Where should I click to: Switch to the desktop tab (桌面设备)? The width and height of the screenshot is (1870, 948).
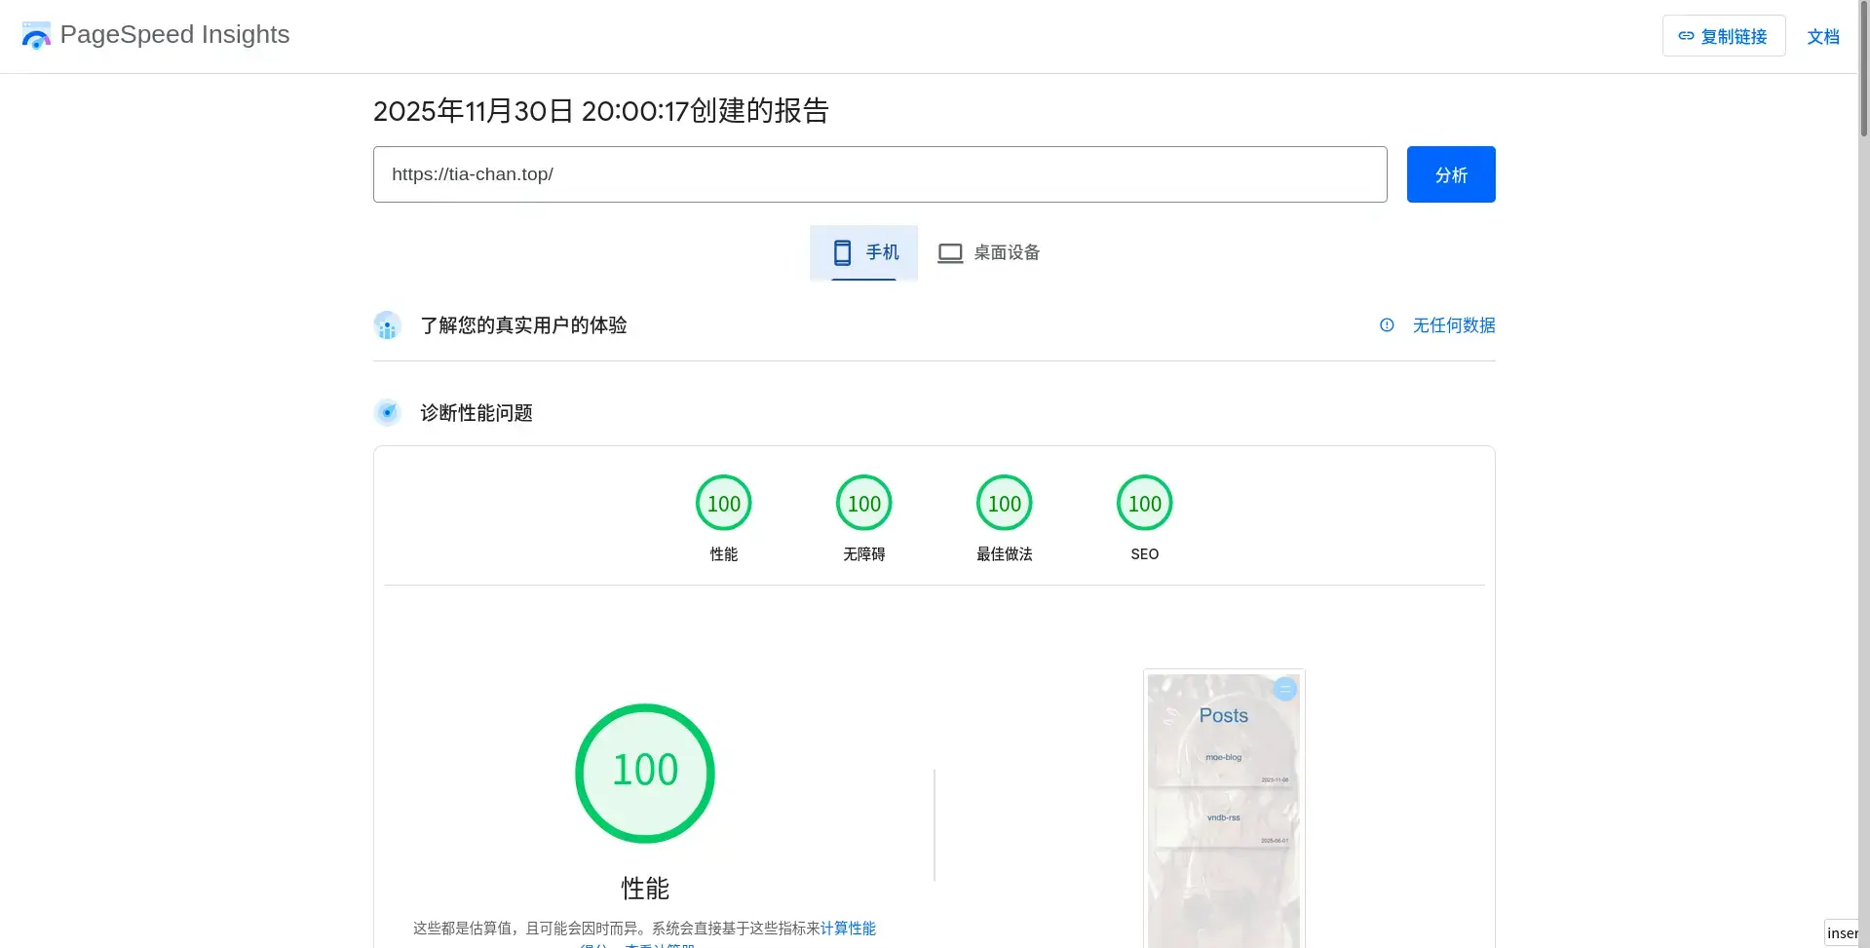pyautogui.click(x=988, y=252)
